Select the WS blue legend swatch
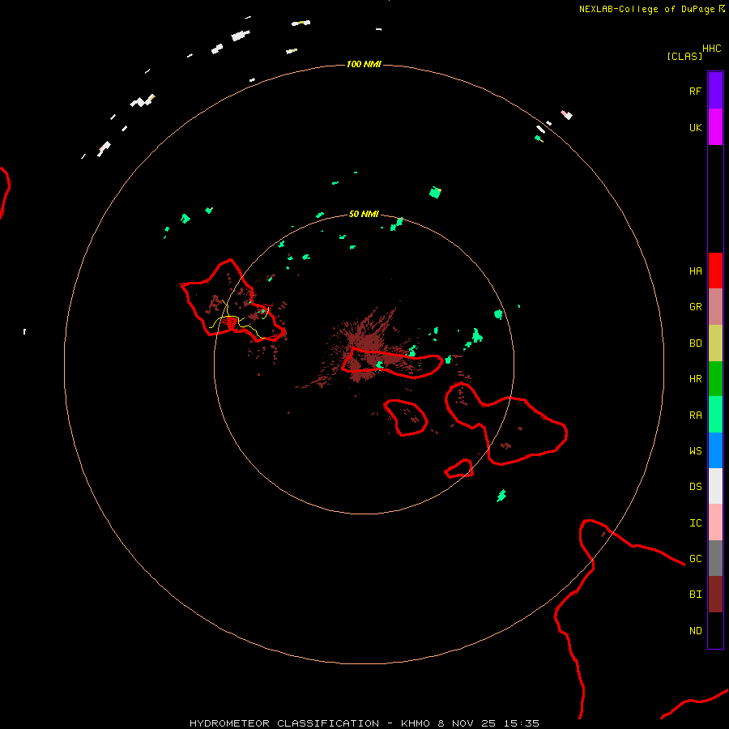 coord(715,450)
